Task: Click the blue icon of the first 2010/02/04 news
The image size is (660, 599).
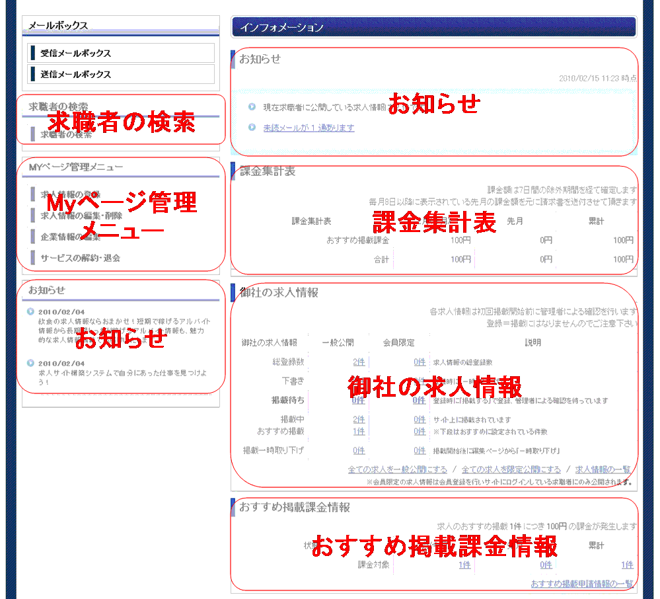Action: (x=30, y=312)
